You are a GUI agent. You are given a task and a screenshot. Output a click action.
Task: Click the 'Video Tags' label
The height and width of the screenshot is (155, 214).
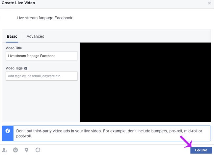point(14,68)
